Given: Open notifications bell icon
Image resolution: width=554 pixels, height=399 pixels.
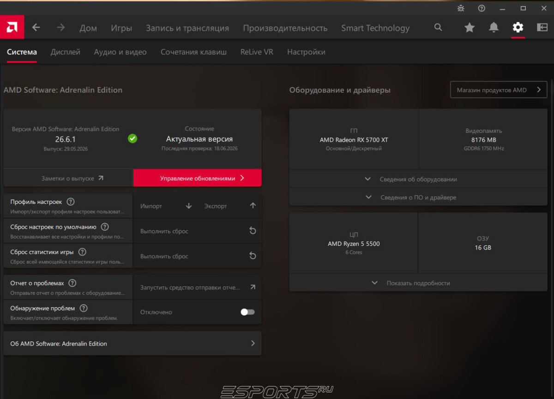Looking at the screenshot, I should (x=494, y=28).
